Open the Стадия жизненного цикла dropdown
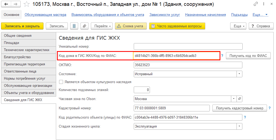276x140 pixels. [x=239, y=127]
